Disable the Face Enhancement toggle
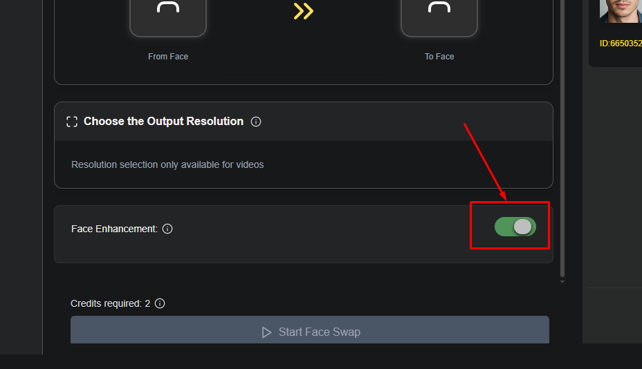The height and width of the screenshot is (369, 642). [515, 227]
